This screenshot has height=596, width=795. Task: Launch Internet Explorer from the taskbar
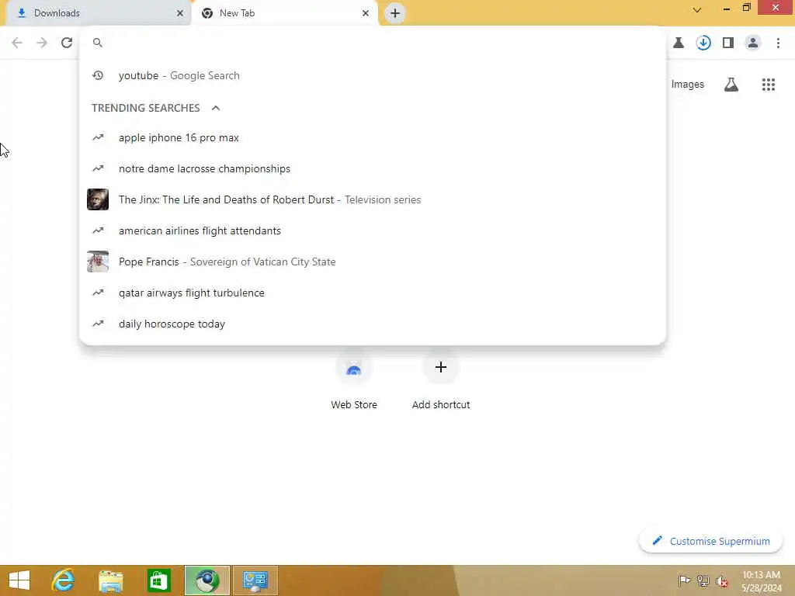pos(64,580)
